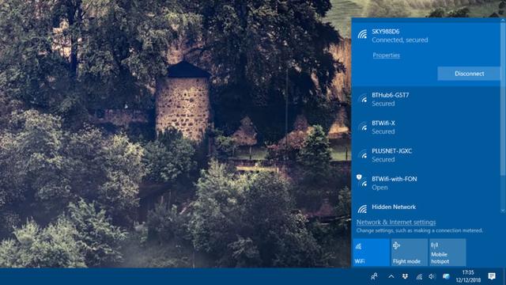Toggle Mobile hotspot tile
This screenshot has height=285, width=506.
(447, 253)
